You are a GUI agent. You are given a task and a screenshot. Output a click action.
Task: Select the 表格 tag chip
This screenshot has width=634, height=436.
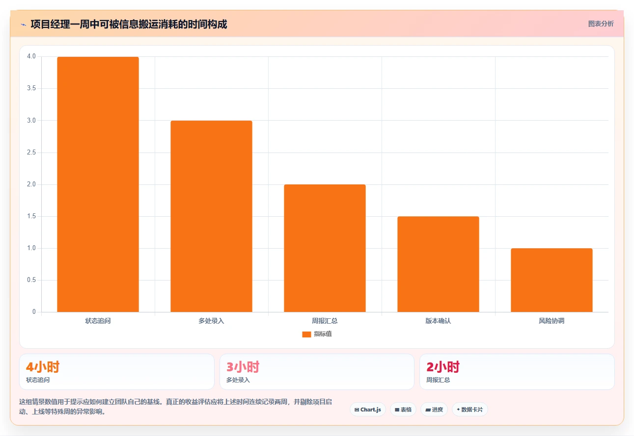tap(403, 410)
